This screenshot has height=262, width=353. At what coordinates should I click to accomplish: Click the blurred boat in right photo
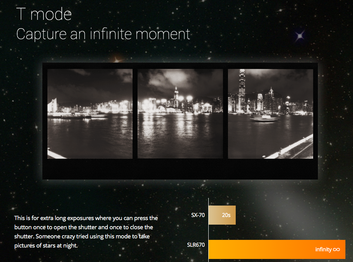coord(264,118)
